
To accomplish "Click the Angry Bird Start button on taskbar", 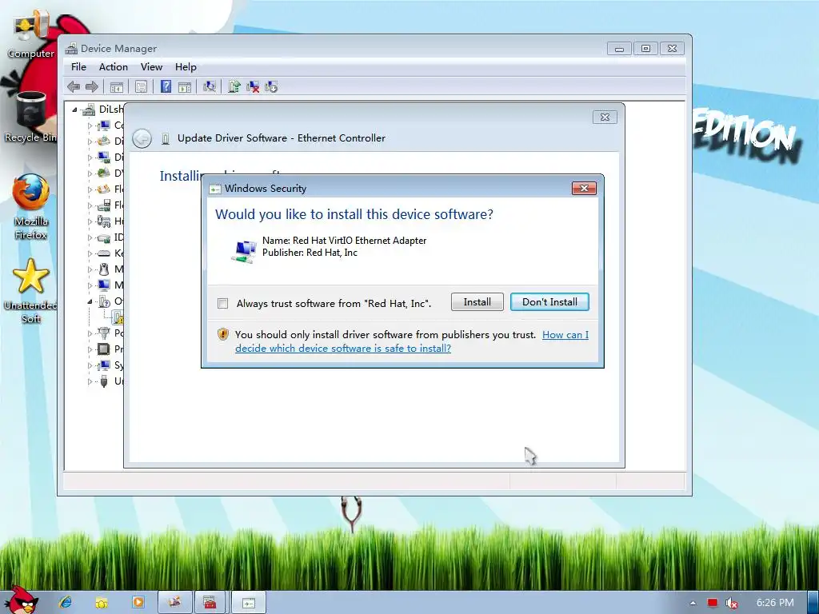I will pyautogui.click(x=21, y=600).
